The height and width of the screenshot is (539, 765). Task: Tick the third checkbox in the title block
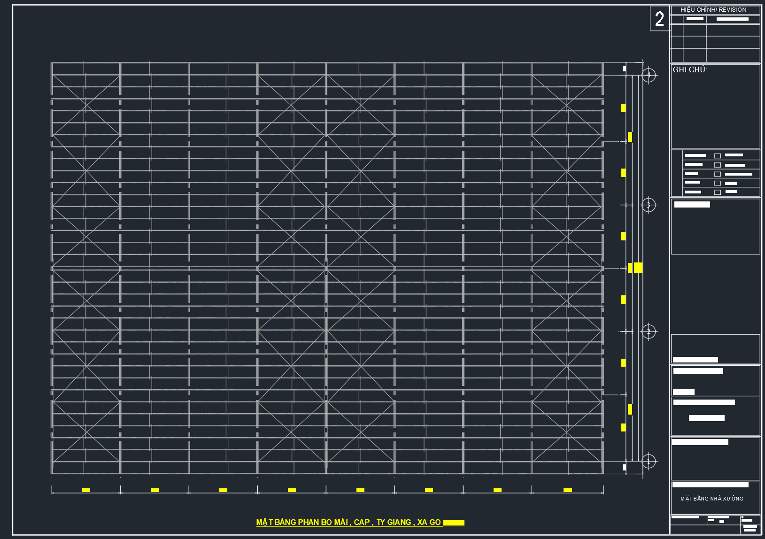[717, 174]
